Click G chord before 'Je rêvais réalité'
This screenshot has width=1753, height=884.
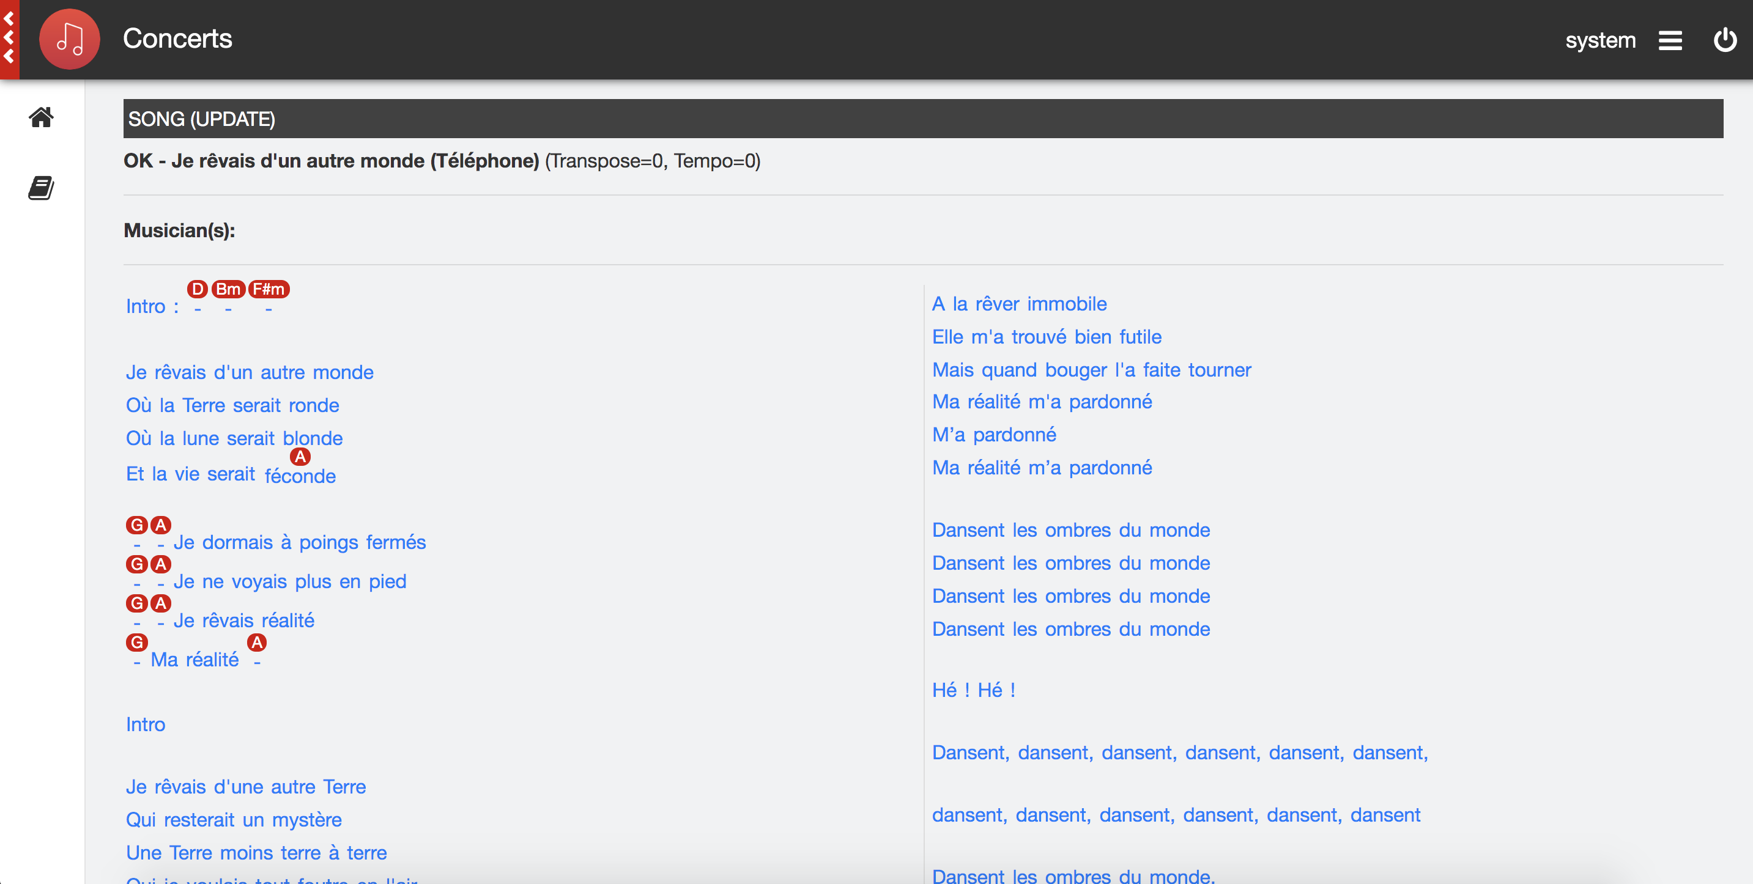click(137, 603)
